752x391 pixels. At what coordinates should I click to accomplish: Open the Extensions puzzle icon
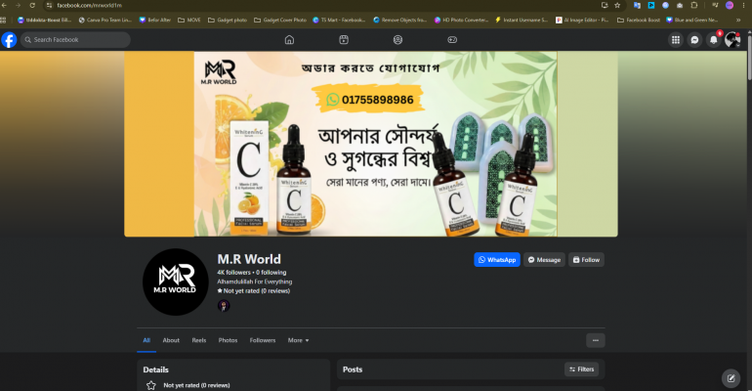[694, 5]
